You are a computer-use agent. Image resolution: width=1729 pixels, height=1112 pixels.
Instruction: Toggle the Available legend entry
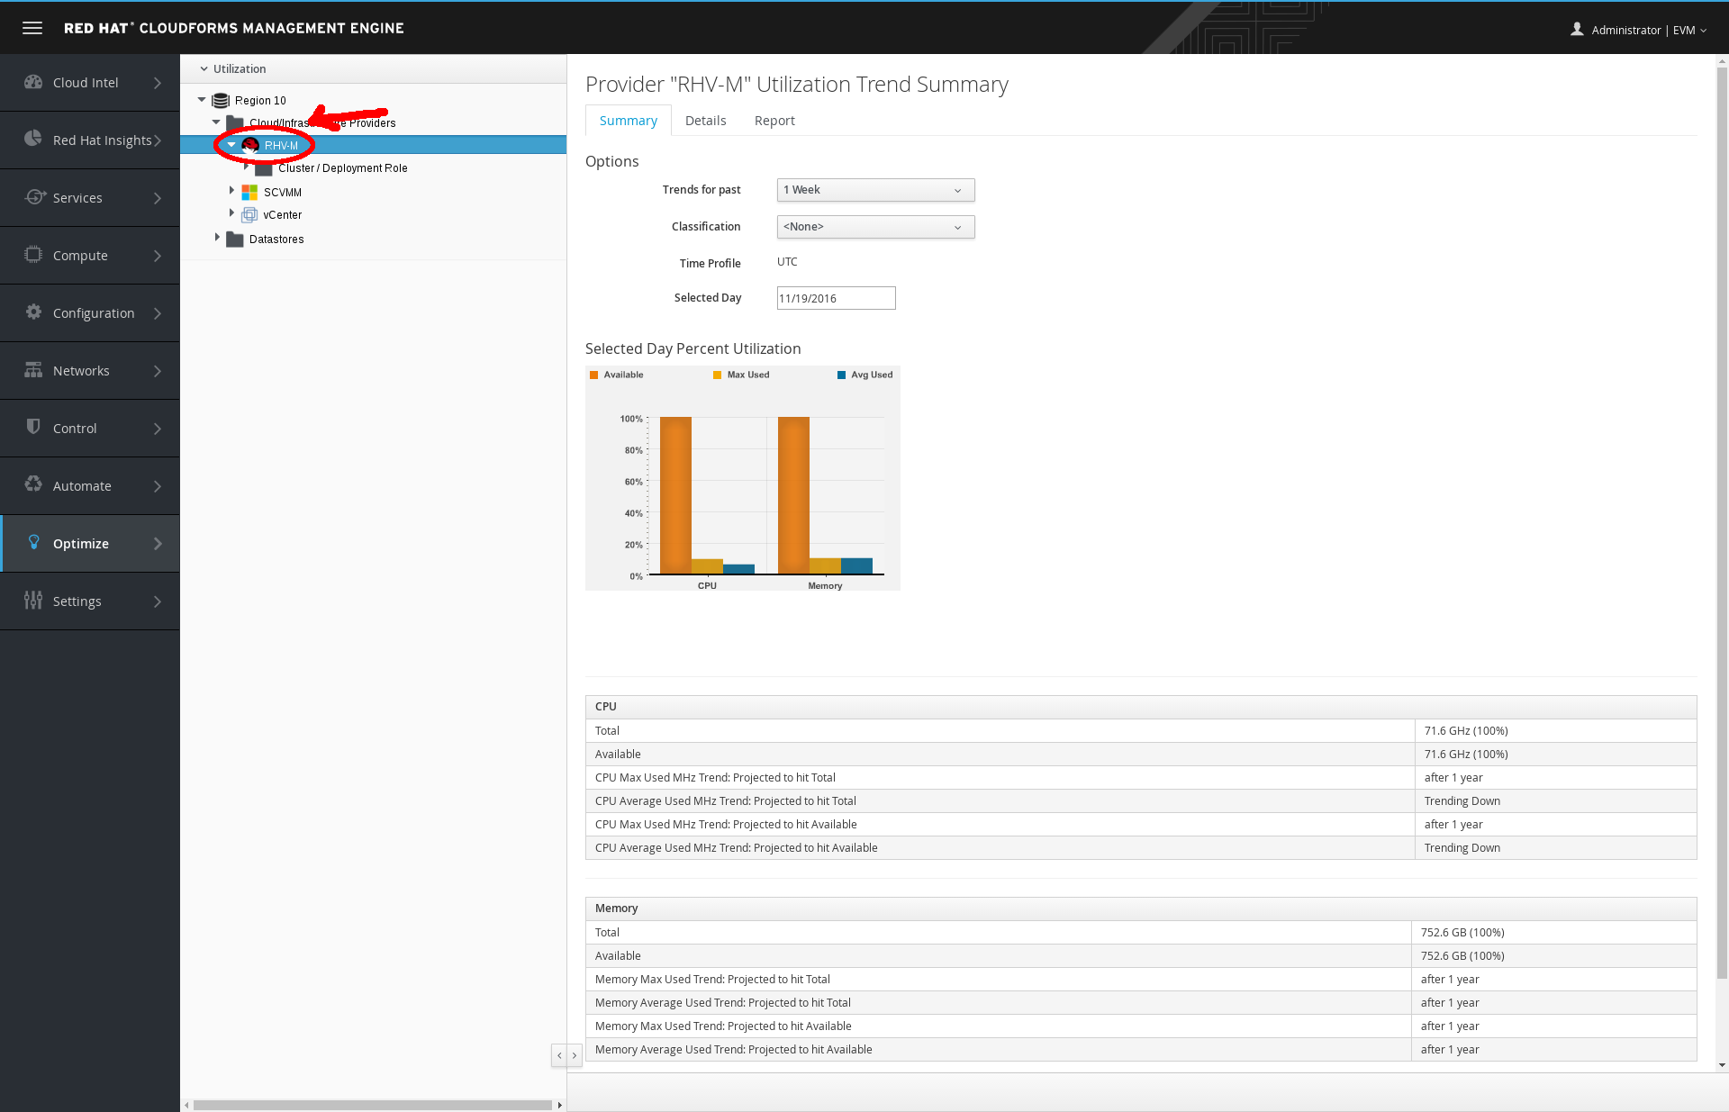617,375
